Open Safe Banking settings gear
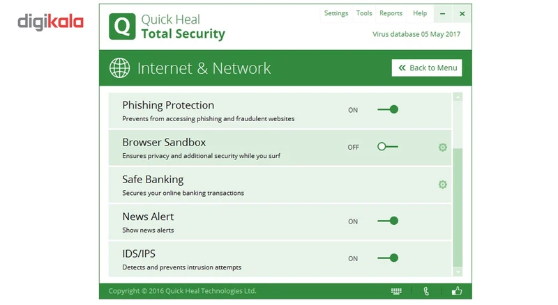Image resolution: width=558 pixels, height=305 pixels. pos(442,185)
